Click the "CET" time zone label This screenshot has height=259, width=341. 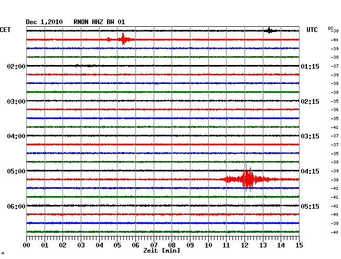5,30
